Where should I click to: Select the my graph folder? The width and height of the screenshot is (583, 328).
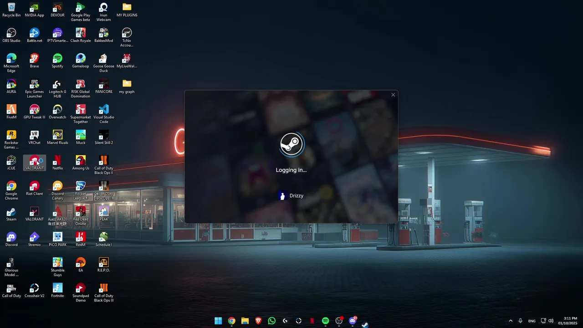(x=127, y=87)
